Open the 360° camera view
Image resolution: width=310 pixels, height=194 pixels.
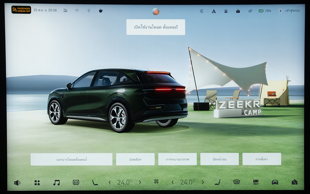pyautogui.click(x=256, y=182)
